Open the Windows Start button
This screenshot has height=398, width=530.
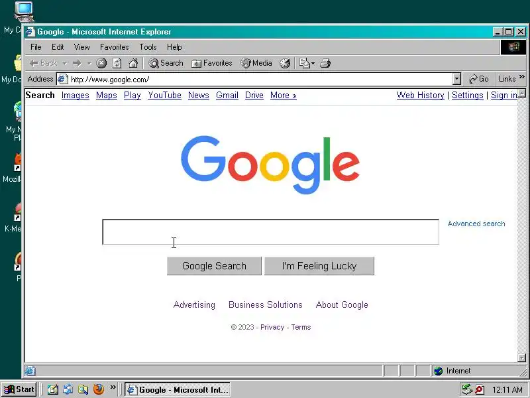point(19,389)
